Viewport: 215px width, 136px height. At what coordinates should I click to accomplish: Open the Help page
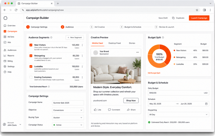coord(7,72)
